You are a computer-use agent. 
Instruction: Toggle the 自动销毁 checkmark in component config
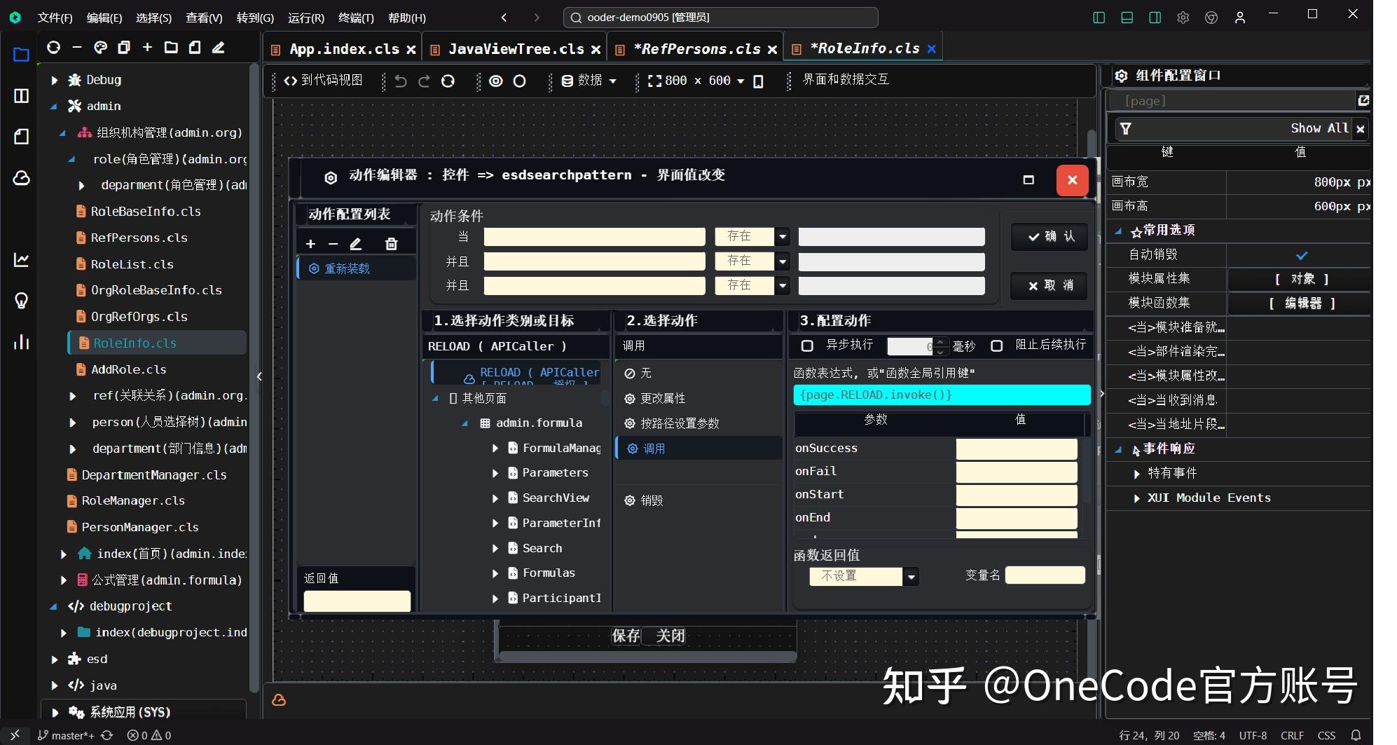(1302, 255)
